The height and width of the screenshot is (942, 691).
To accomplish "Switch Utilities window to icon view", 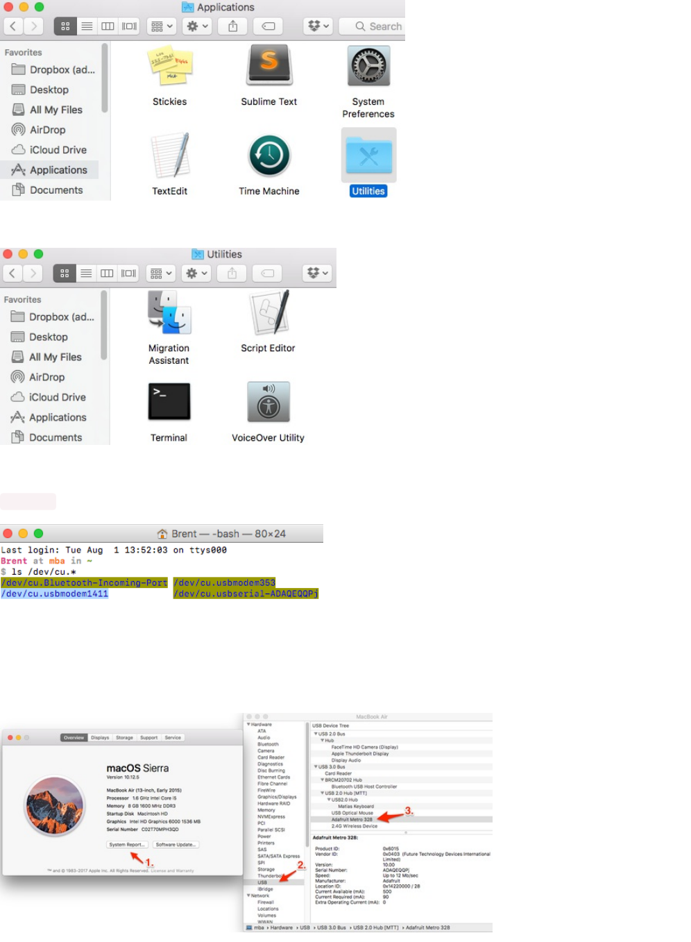I will [x=65, y=274].
